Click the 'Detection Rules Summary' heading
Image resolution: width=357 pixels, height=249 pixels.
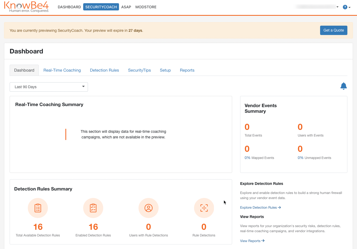[43, 189]
